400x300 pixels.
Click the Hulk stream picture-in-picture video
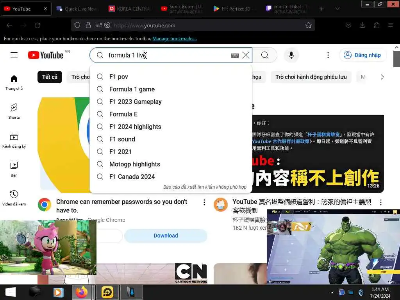333,247
